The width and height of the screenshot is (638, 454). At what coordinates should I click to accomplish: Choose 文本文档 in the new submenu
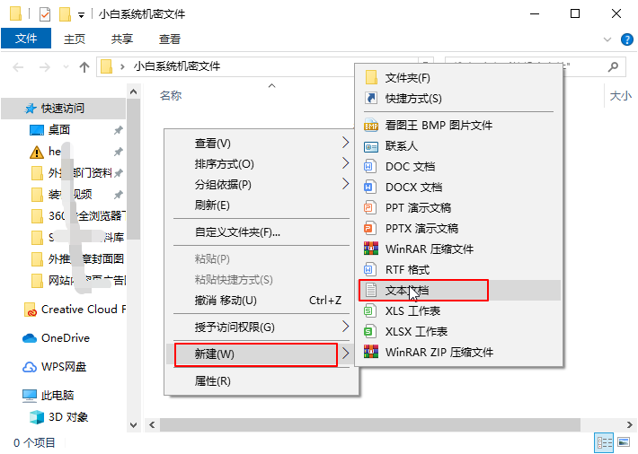point(459,290)
